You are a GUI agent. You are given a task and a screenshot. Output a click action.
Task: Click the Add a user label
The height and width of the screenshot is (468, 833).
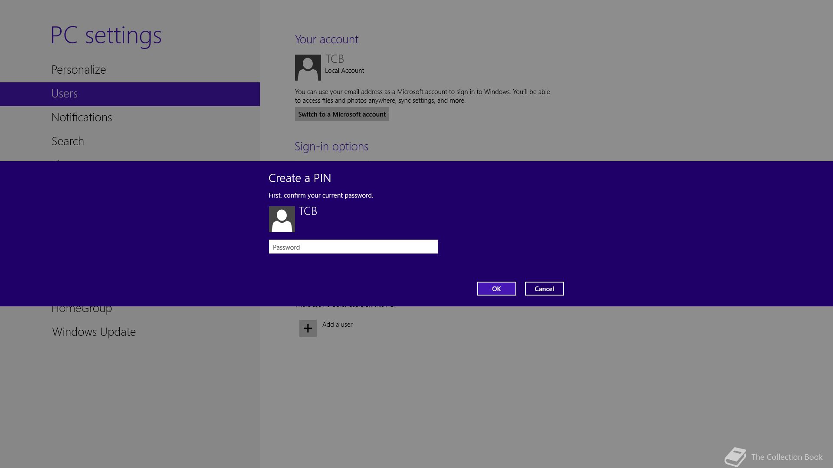338,325
